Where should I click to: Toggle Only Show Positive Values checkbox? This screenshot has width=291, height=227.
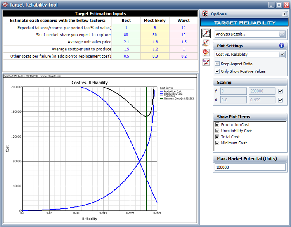(x=217, y=71)
